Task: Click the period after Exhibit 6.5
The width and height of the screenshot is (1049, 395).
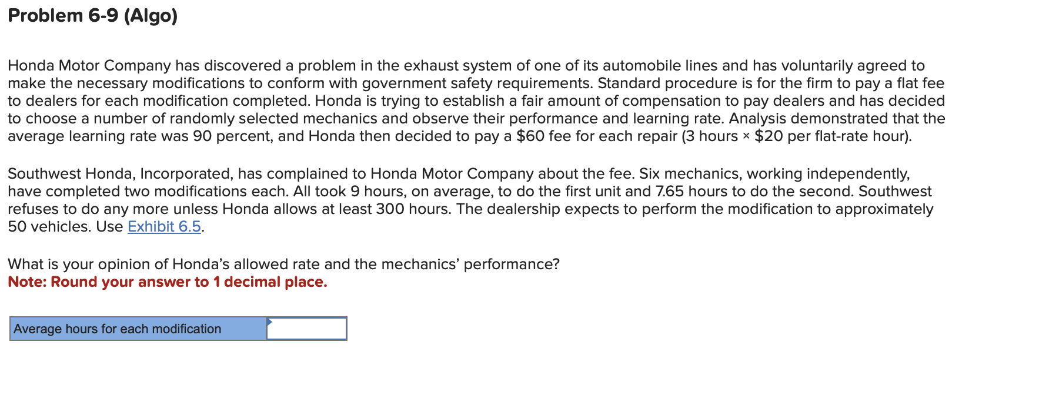Action: [203, 227]
